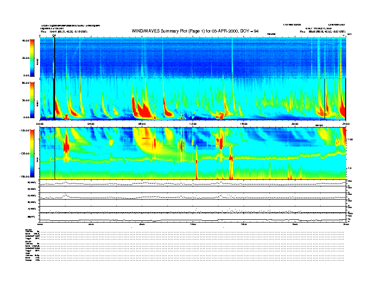Click the 20.00 label on RAD2 scale
Screen dimensions: 373x288
(25, 58)
